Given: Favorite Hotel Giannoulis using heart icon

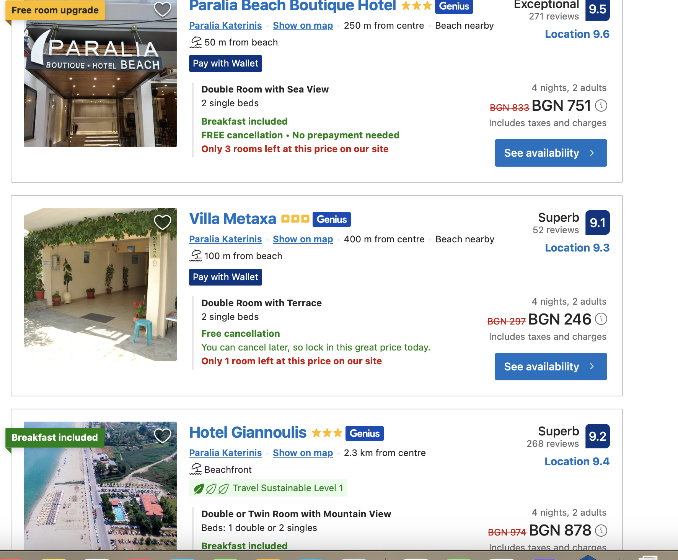Looking at the screenshot, I should click(x=162, y=435).
